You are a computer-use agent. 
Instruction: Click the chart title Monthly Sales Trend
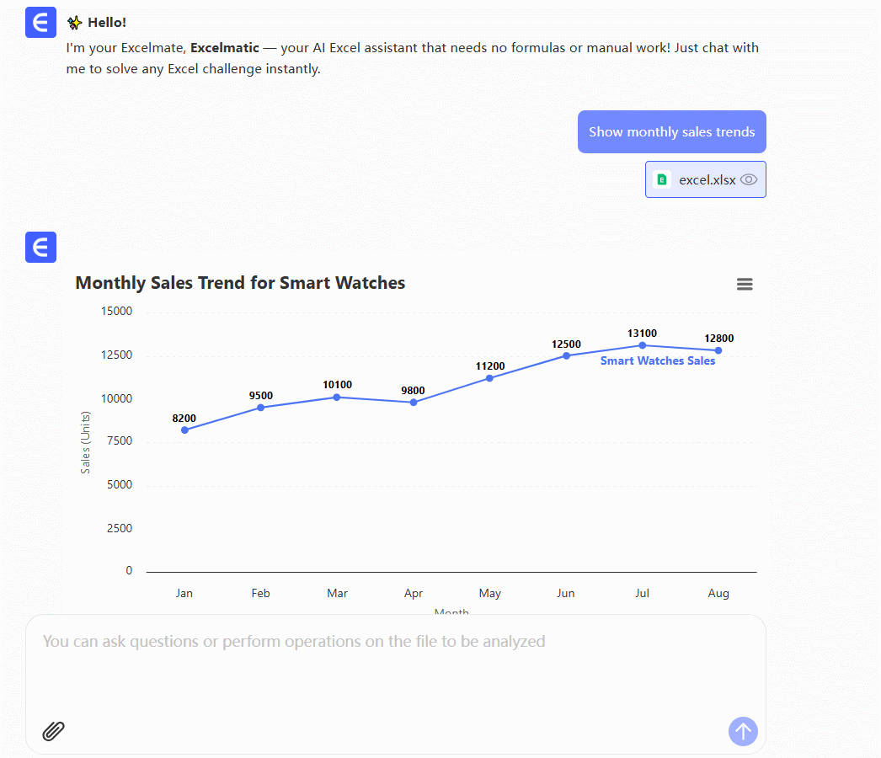240,283
